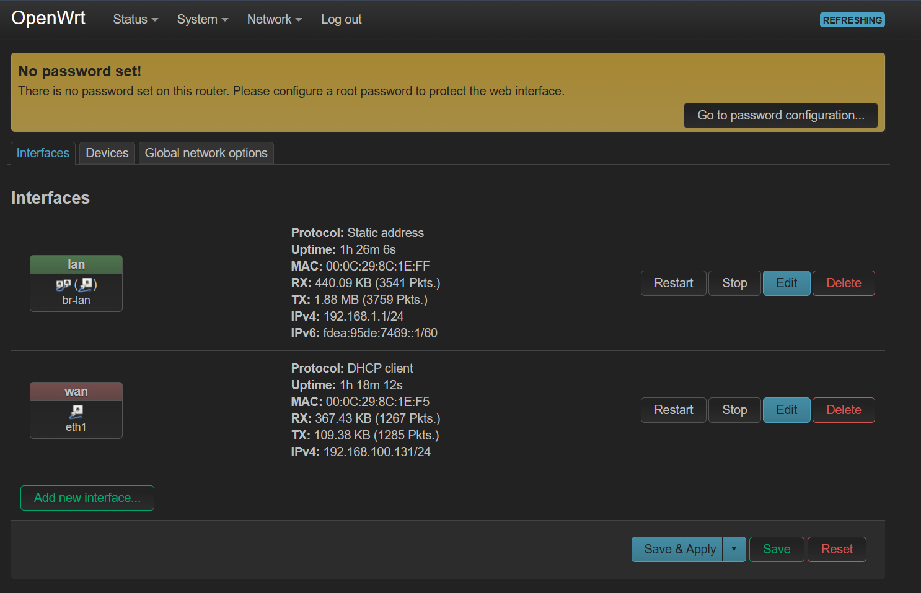Click lan RX 440.09 KB value
Viewport: 921px width, 593px height.
377,283
